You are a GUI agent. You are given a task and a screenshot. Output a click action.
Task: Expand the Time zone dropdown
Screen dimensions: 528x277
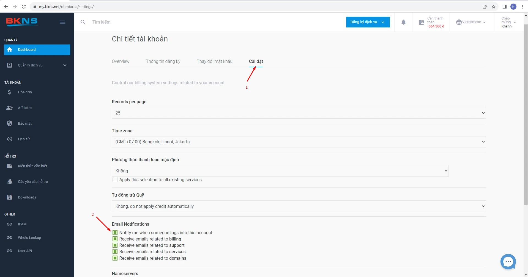(x=299, y=142)
